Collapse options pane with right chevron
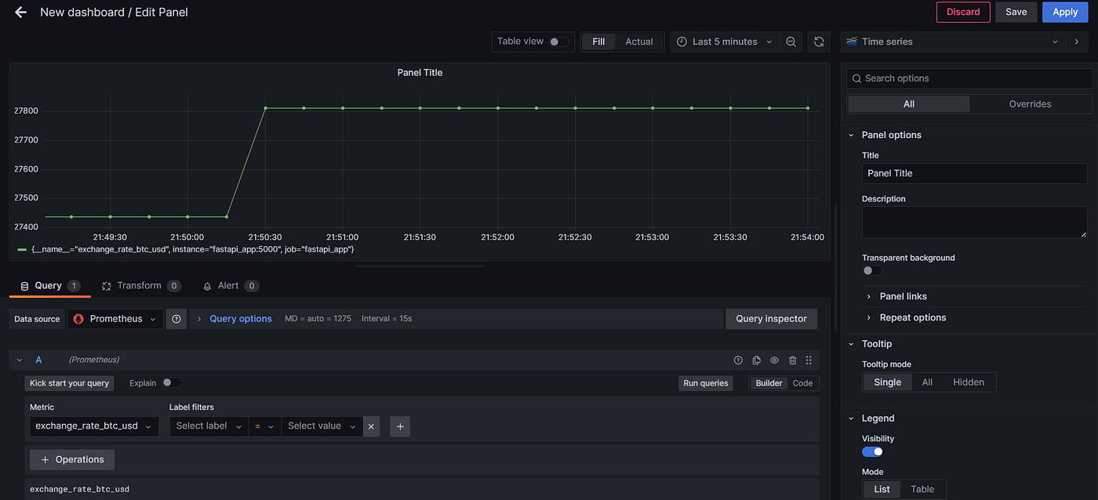1098x500 pixels. (1077, 42)
